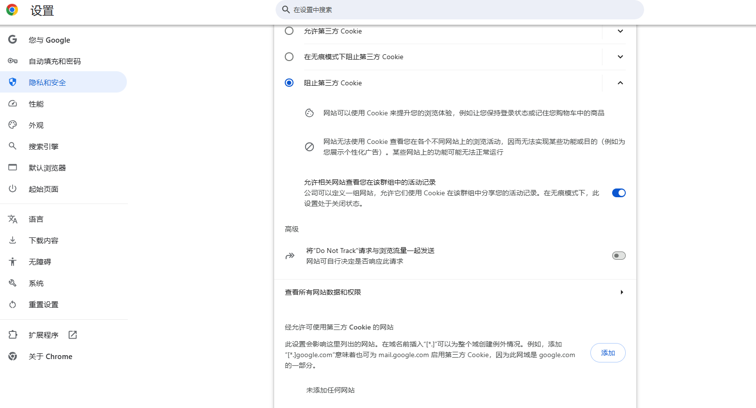Image resolution: width=756 pixels, height=408 pixels.
Task: Select the 允许第三方 Cookie radio button
Action: (x=289, y=31)
